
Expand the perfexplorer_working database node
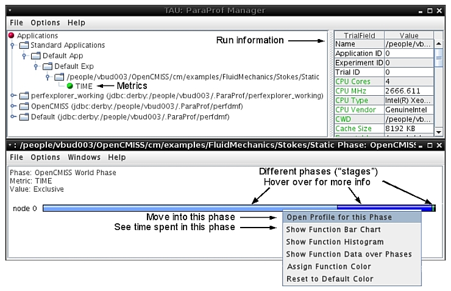[x=13, y=95]
